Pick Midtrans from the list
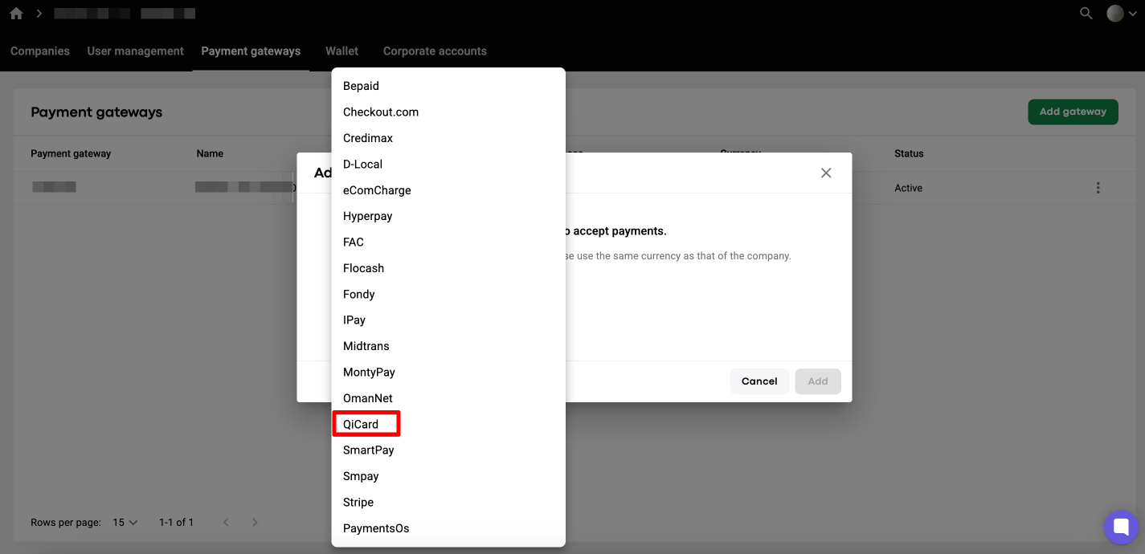1145x554 pixels. (448, 346)
